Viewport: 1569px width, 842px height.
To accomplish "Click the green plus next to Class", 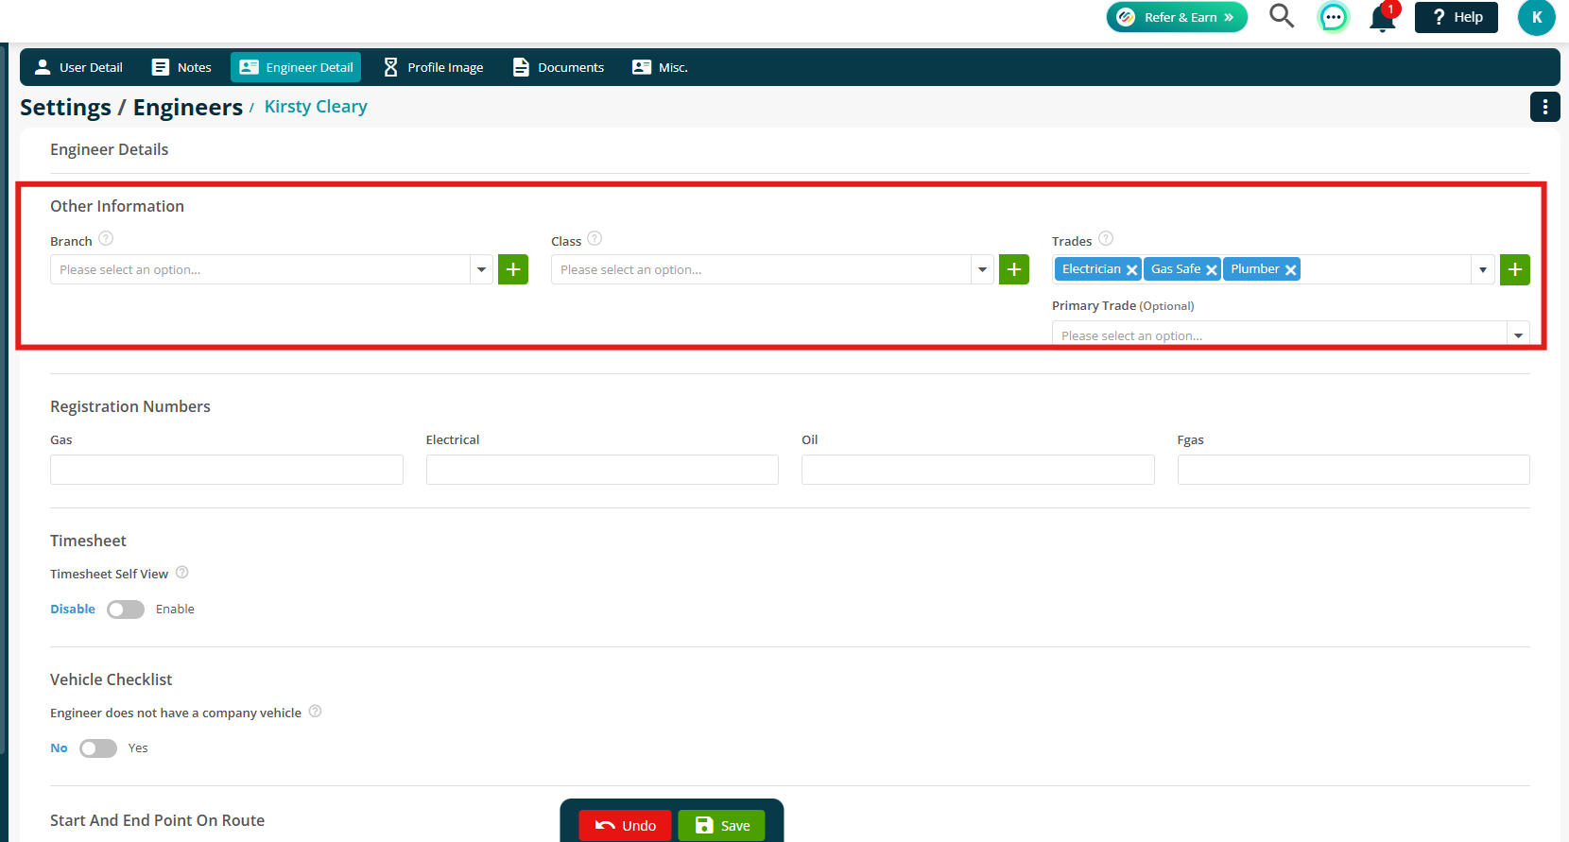I will coord(1014,269).
